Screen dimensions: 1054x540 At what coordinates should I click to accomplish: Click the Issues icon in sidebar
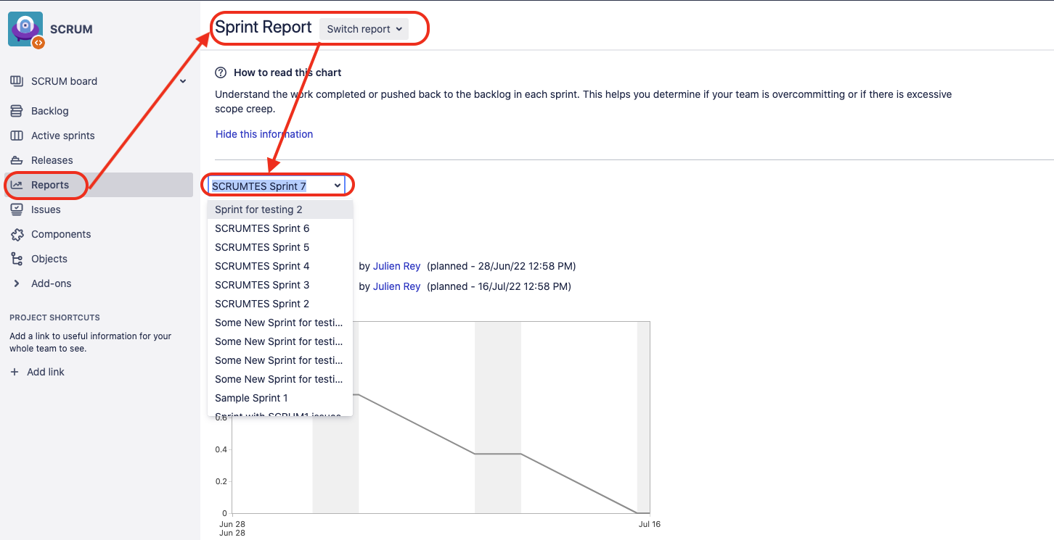pos(17,209)
